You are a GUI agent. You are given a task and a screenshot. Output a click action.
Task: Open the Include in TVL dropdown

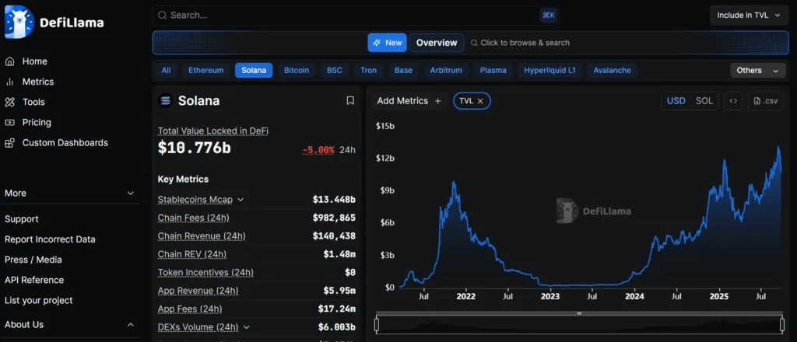(748, 16)
